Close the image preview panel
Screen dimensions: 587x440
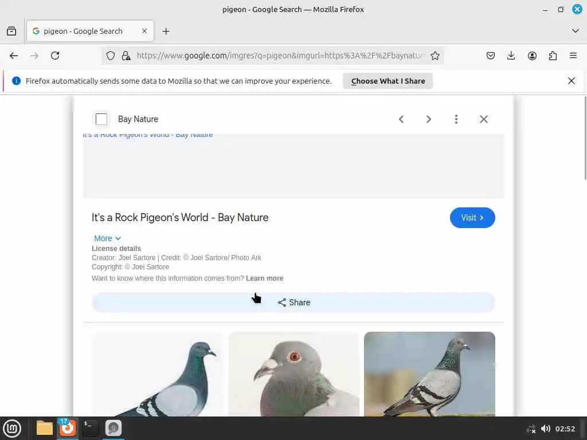tap(484, 119)
